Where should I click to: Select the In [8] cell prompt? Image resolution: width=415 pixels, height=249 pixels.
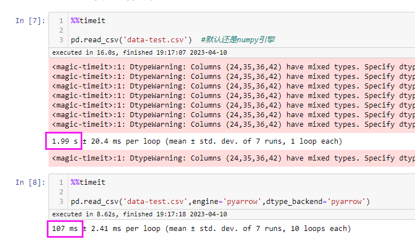pyautogui.click(x=30, y=183)
